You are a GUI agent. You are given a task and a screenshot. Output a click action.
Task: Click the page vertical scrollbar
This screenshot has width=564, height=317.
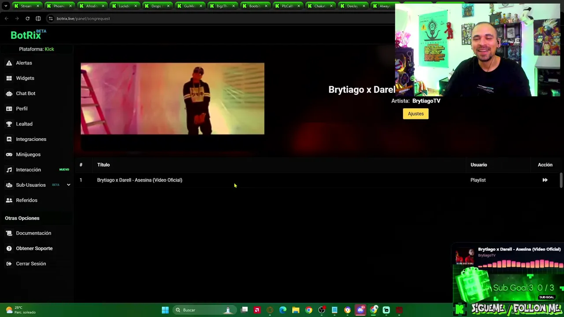tap(561, 181)
